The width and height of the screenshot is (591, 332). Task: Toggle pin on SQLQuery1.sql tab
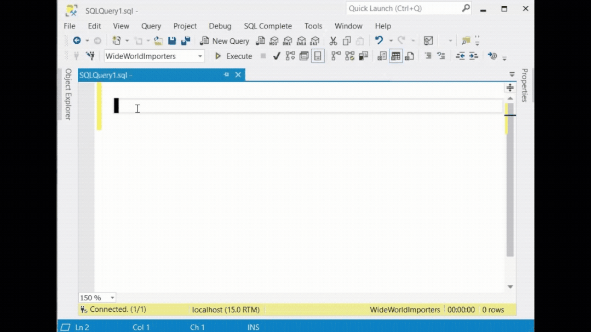[x=226, y=75]
